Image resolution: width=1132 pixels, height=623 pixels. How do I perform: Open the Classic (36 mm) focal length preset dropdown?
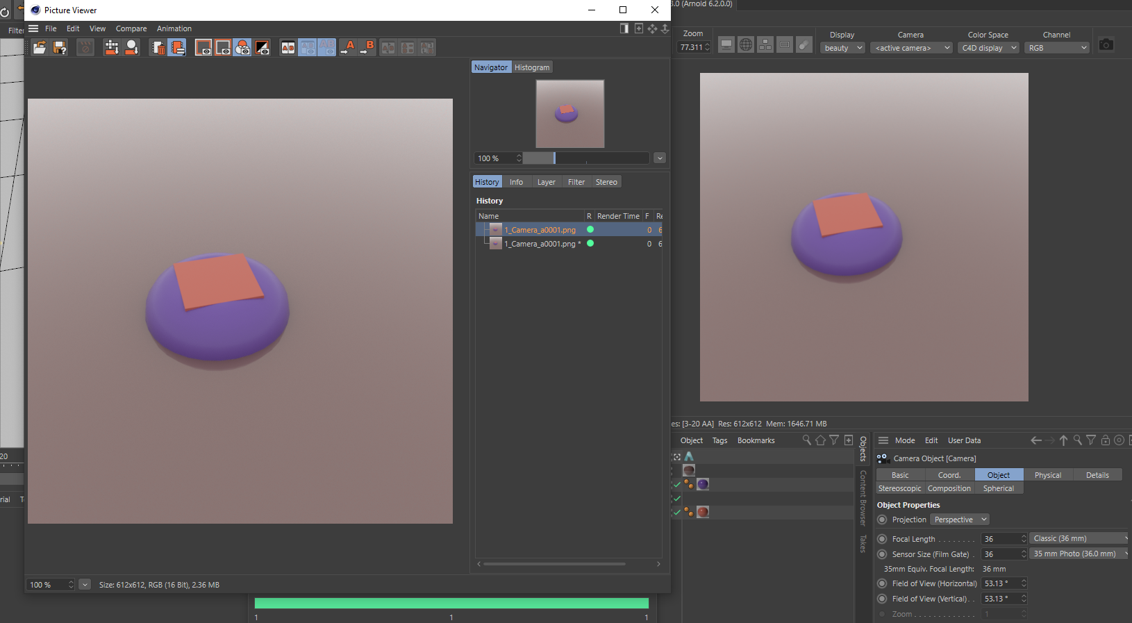point(1080,538)
